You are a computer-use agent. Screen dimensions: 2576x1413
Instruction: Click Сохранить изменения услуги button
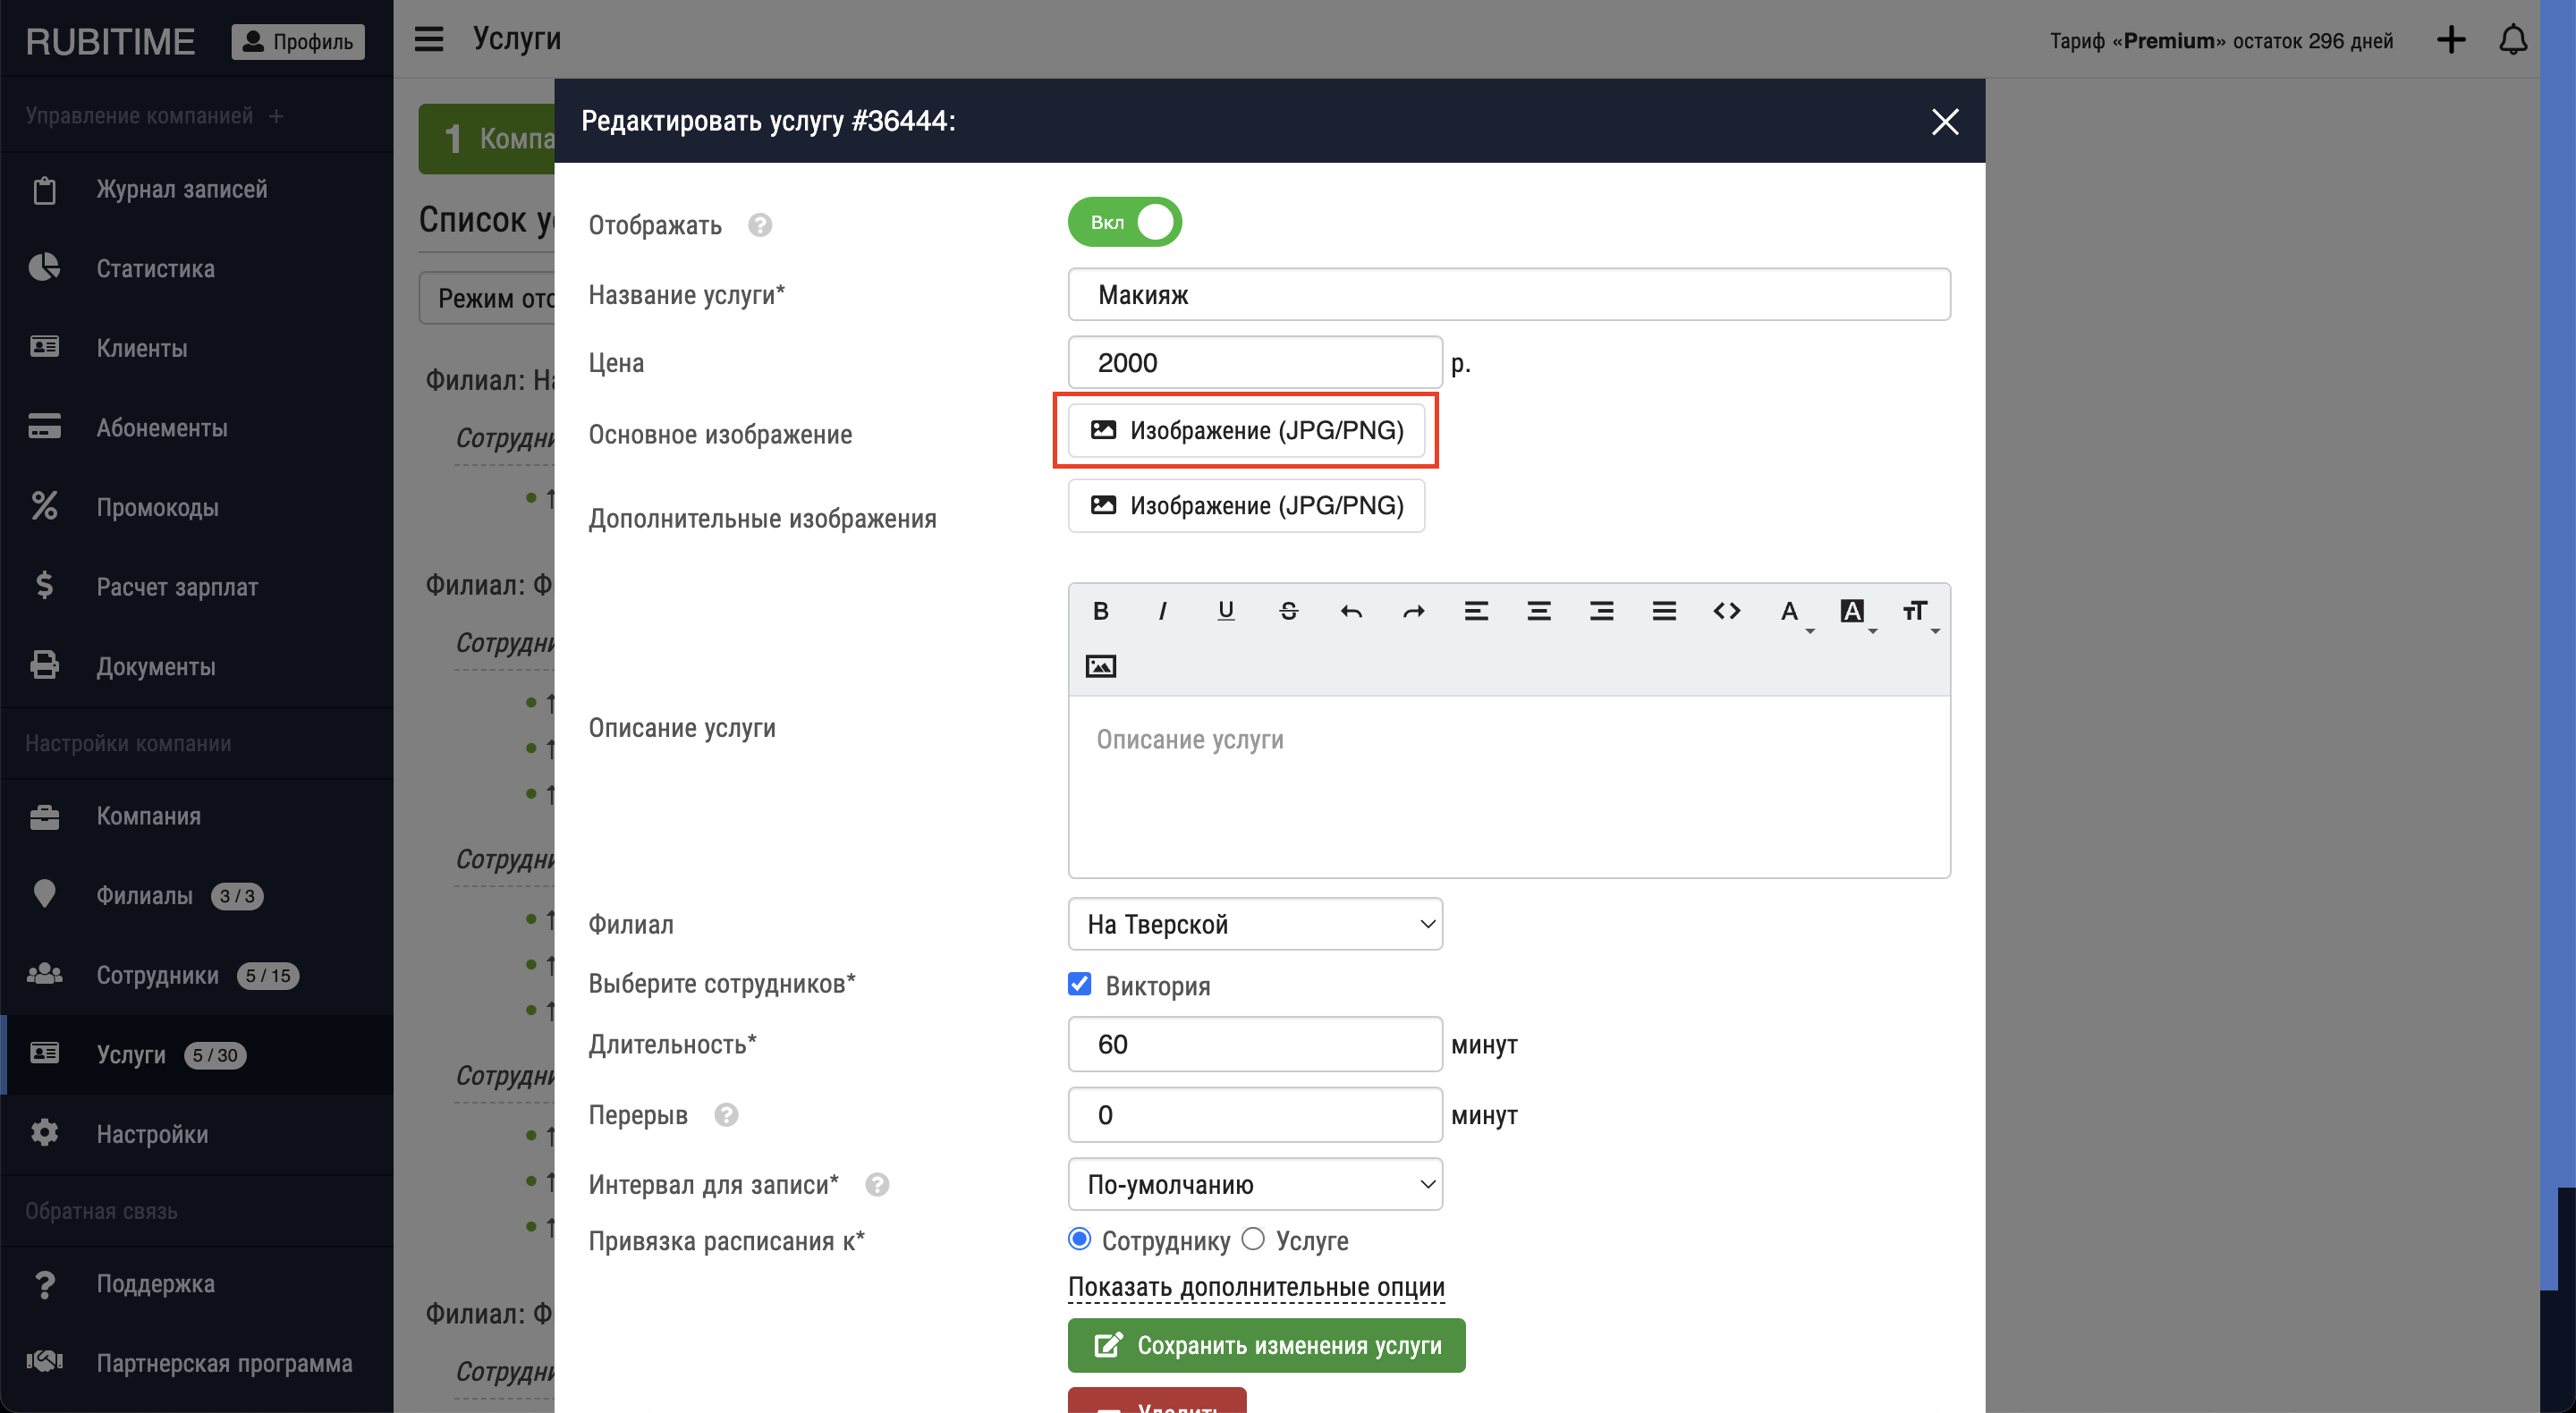tap(1266, 1345)
